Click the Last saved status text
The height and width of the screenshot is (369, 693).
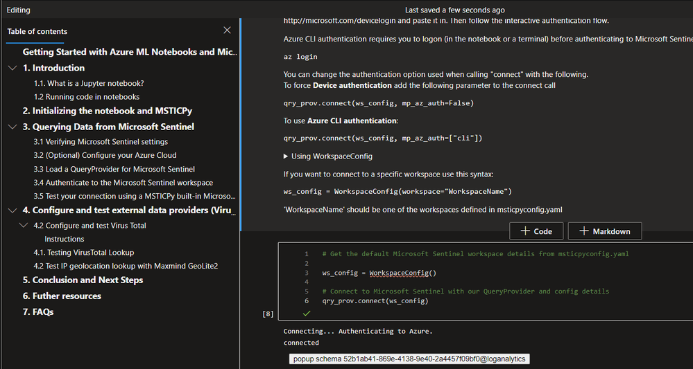click(x=455, y=10)
